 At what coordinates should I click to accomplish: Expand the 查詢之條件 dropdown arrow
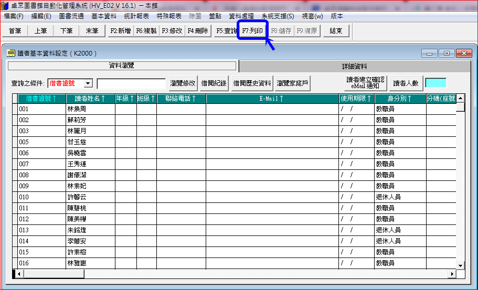(x=88, y=83)
